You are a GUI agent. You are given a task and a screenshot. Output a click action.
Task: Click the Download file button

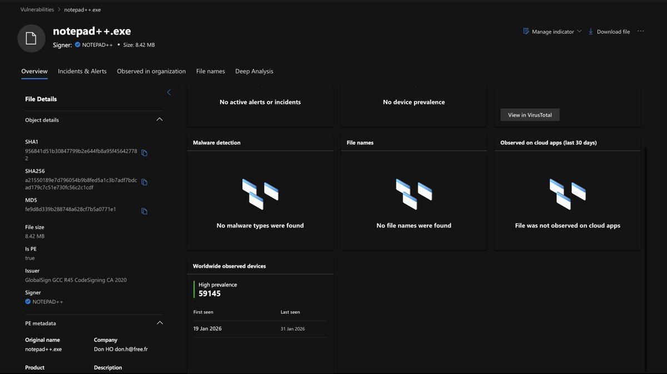pos(609,32)
